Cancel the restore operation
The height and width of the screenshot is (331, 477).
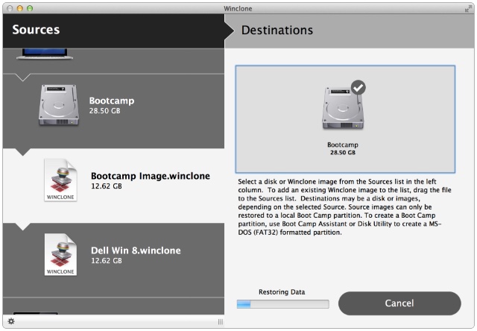399,303
